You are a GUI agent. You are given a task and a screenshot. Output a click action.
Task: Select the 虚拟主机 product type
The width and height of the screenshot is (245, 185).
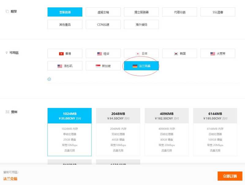[103, 12]
